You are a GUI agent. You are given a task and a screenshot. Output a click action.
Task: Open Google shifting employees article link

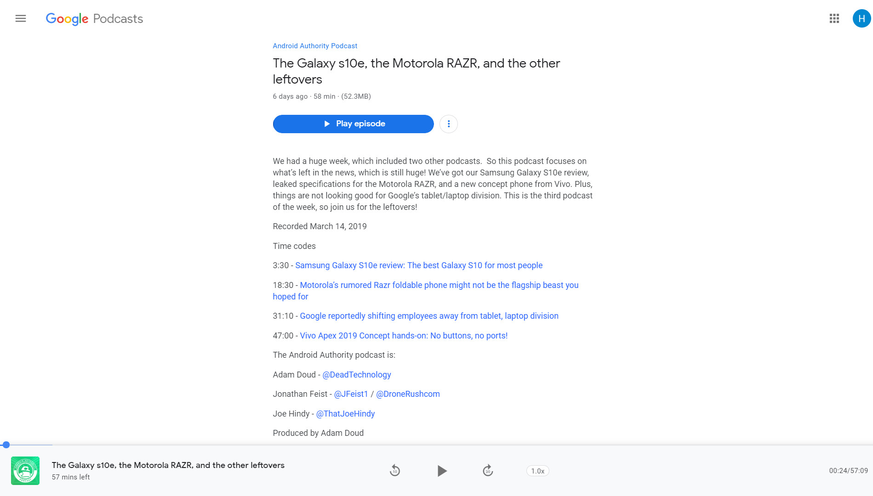tap(429, 316)
